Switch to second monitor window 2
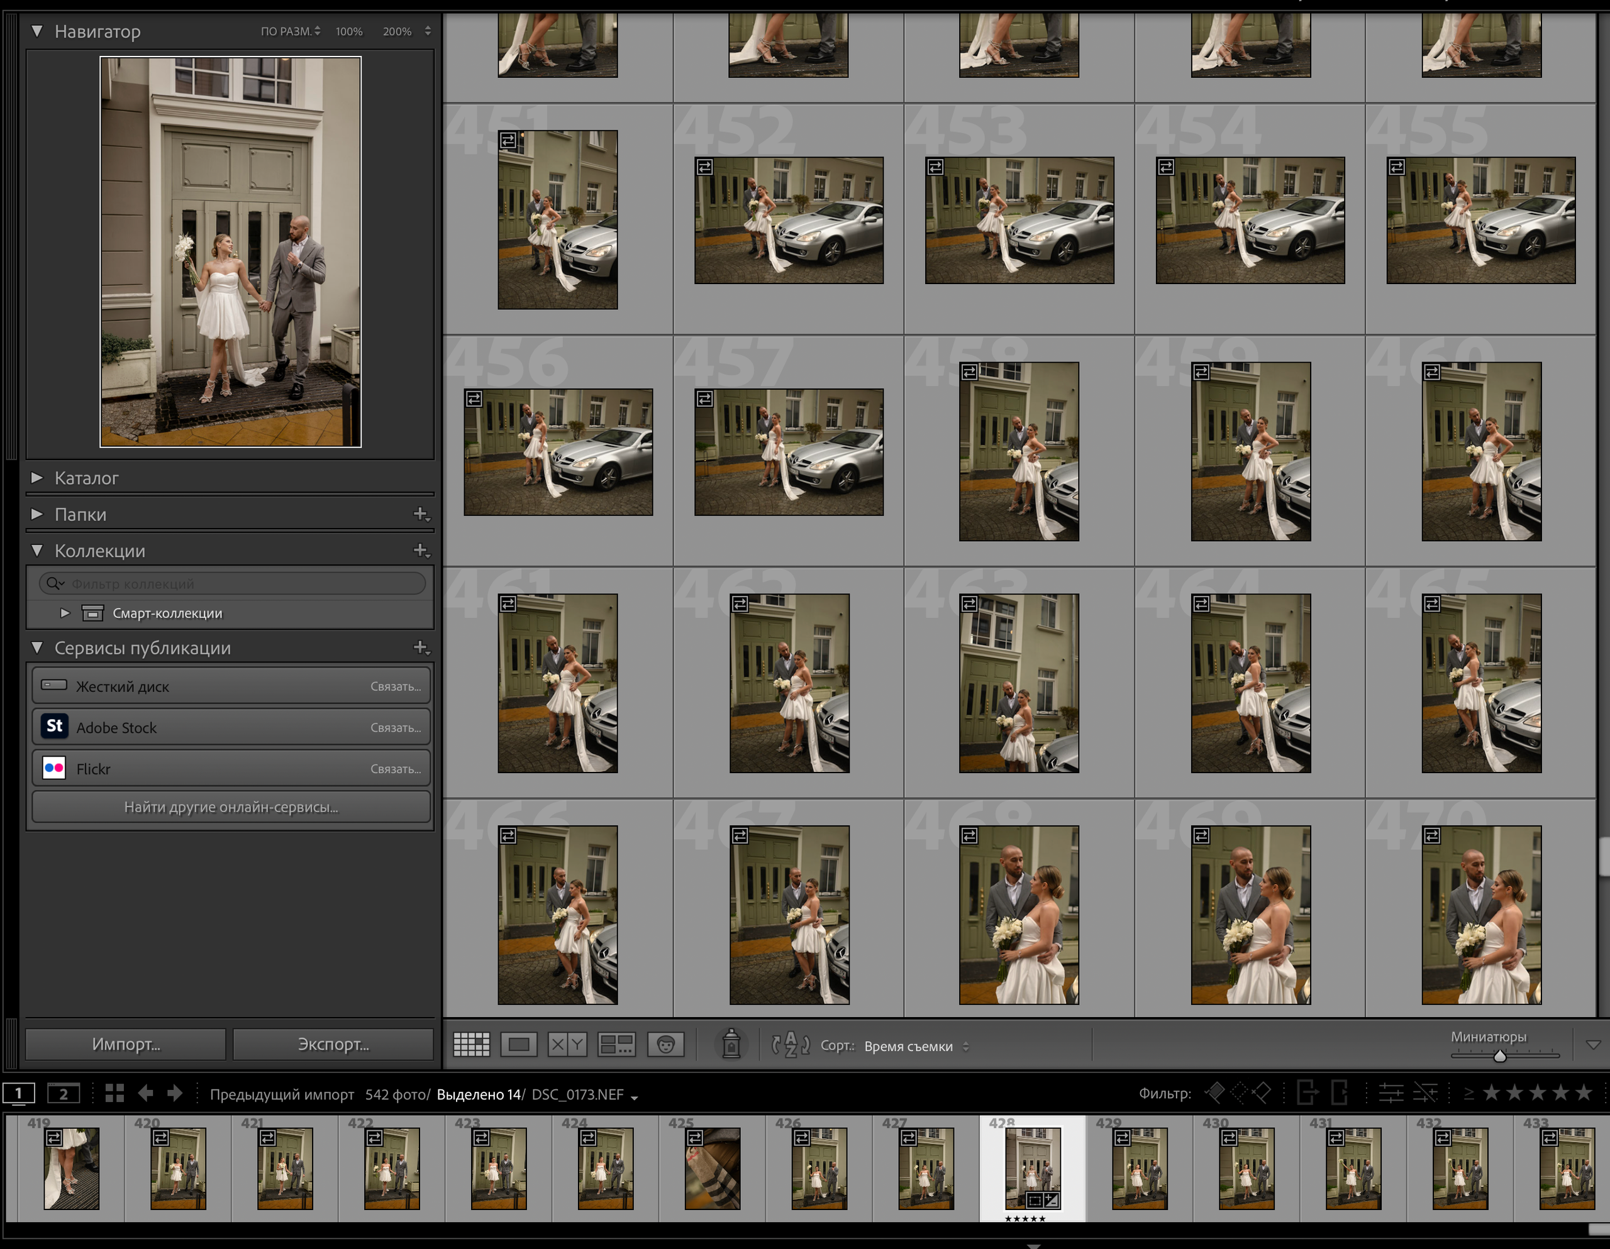1610x1249 pixels. point(64,1094)
